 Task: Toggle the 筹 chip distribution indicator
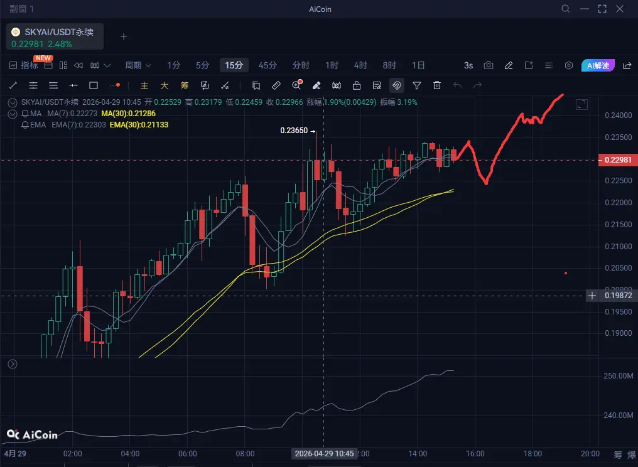point(185,85)
